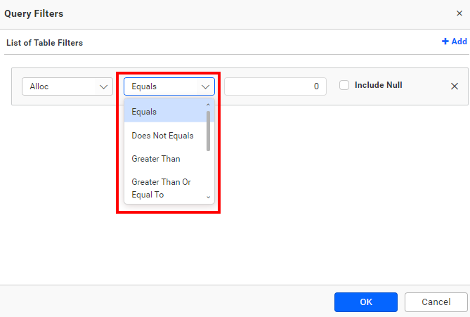The width and height of the screenshot is (470, 317).
Task: Pick Greater Than Or Equal To option
Action: (163, 188)
